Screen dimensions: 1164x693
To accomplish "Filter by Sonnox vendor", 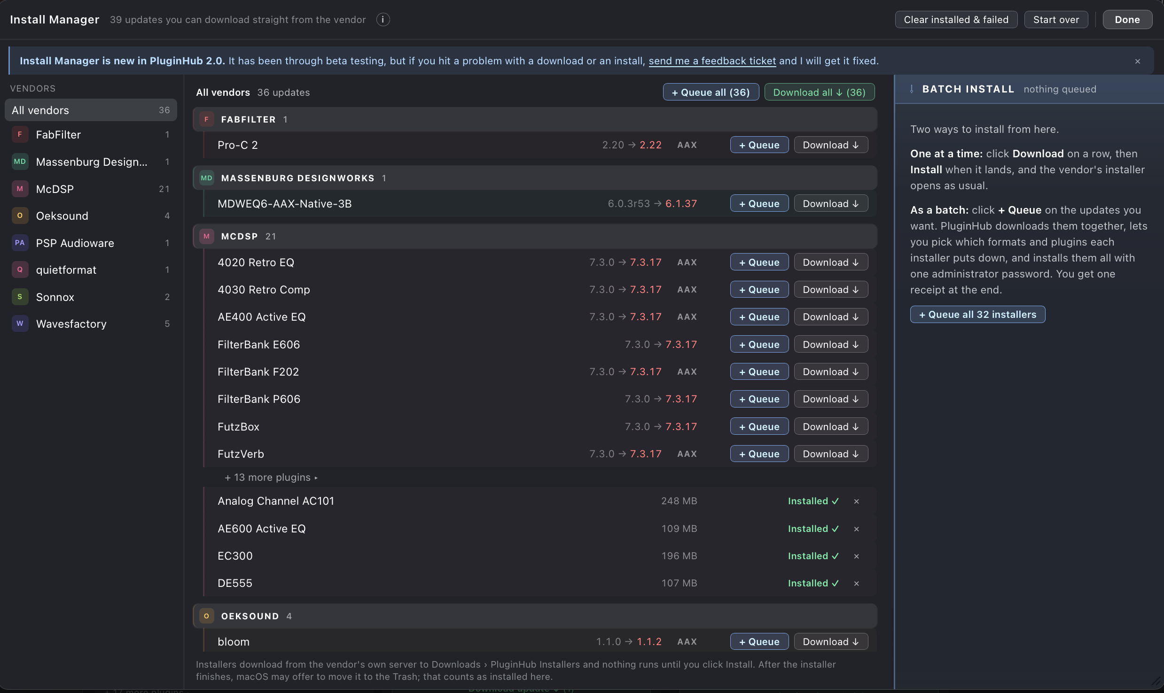I will pos(91,297).
